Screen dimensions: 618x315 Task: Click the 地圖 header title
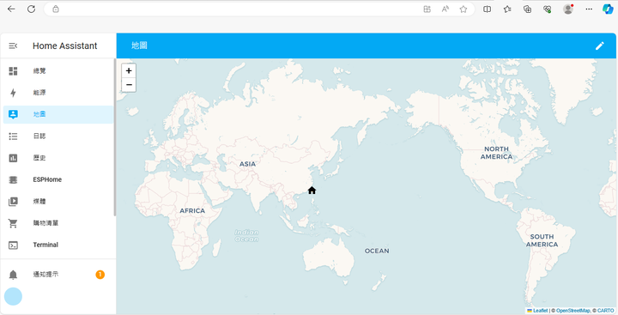point(139,45)
